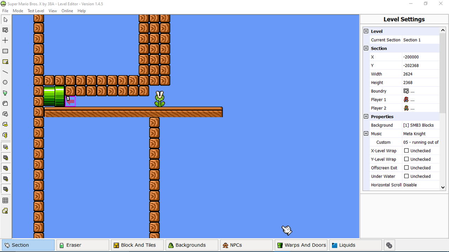This screenshot has width=449, height=252.
Task: Open the Help menu
Action: [82, 11]
